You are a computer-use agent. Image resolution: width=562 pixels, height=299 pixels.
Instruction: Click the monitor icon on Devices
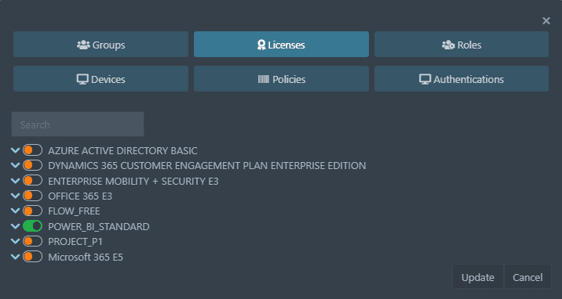[82, 79]
